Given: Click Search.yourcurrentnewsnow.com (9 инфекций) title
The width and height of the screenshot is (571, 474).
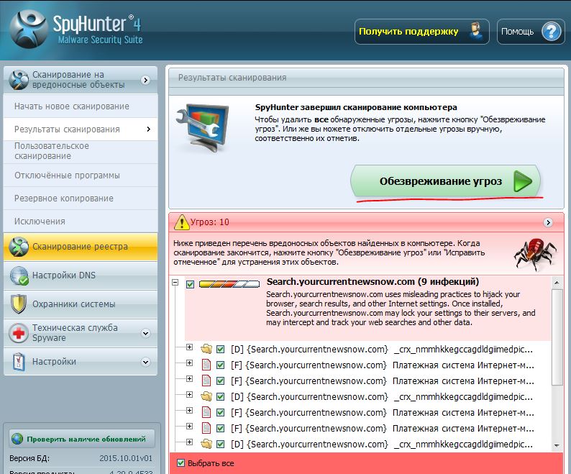Looking at the screenshot, I should [x=373, y=282].
